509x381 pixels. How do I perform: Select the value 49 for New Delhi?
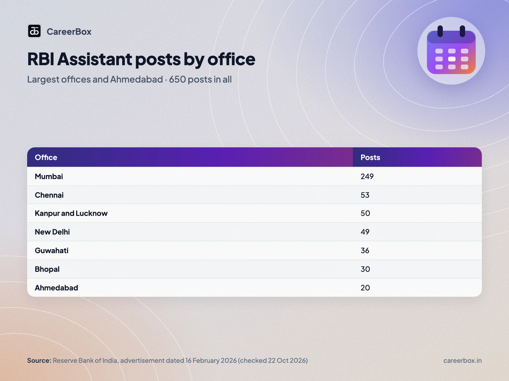[x=365, y=232]
